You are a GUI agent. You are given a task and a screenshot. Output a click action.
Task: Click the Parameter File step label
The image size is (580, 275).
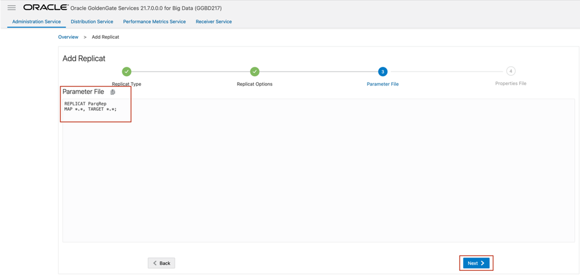click(x=382, y=84)
